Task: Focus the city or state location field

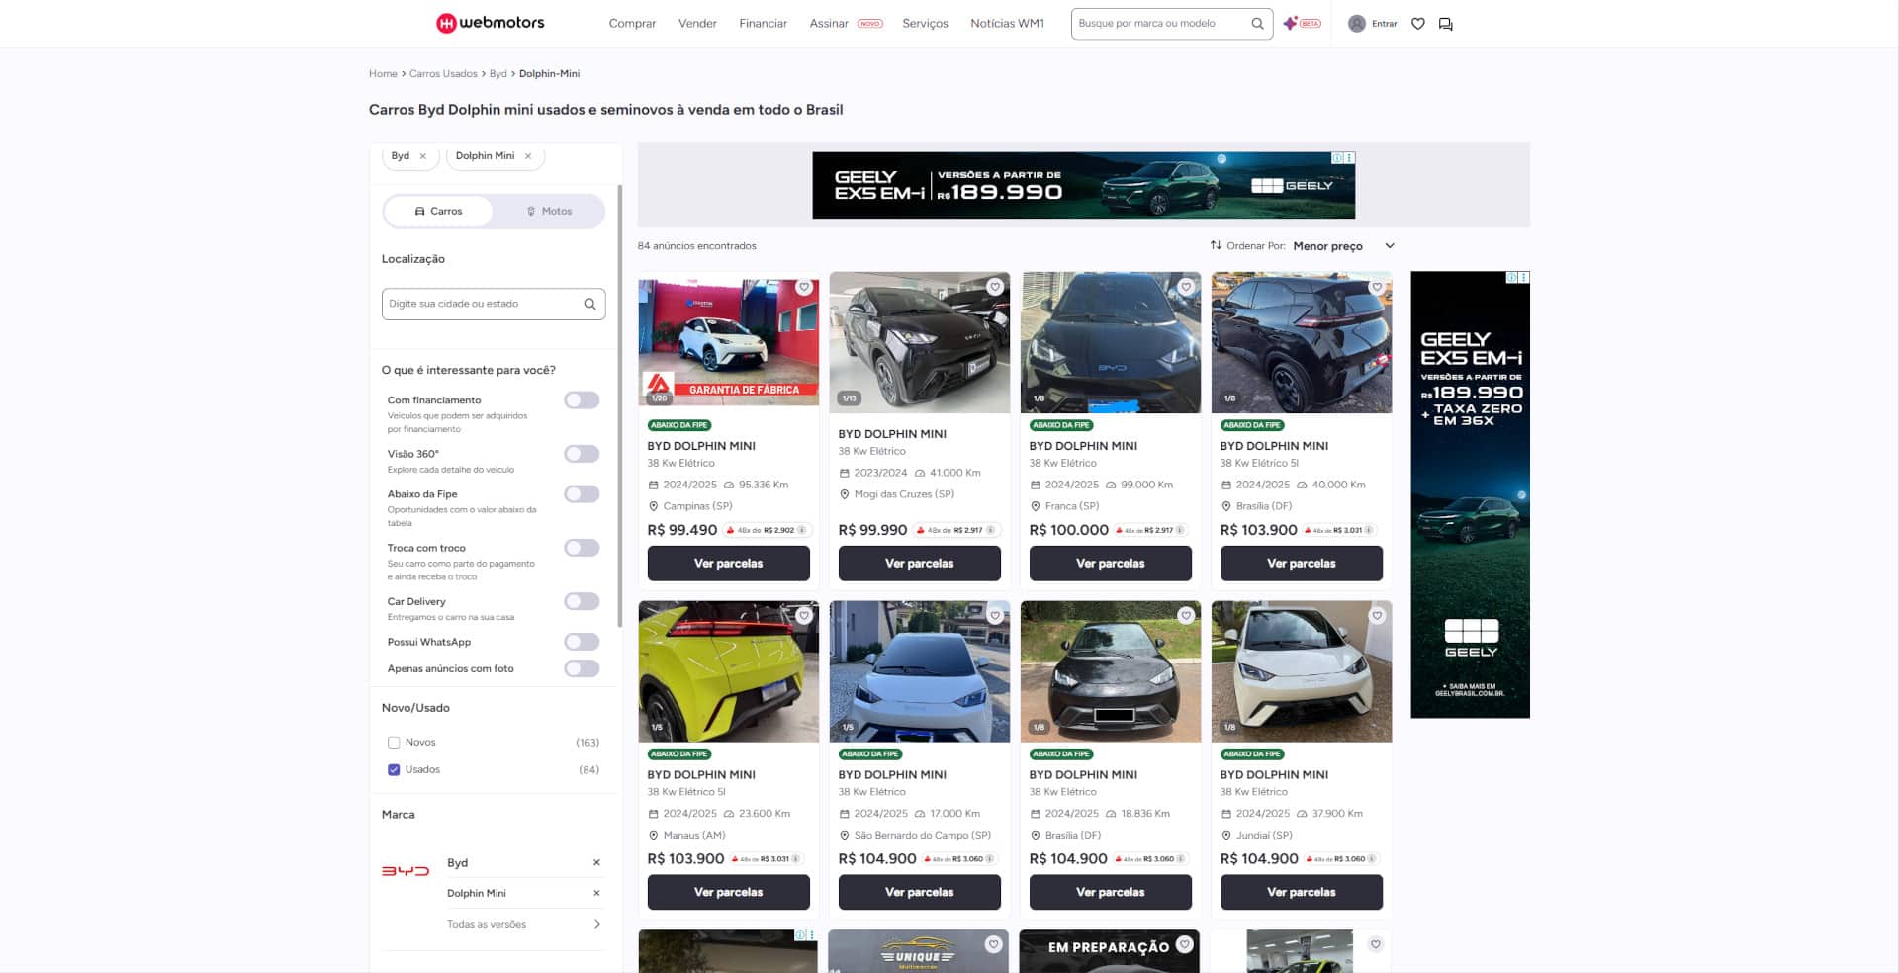Action: [x=493, y=304]
